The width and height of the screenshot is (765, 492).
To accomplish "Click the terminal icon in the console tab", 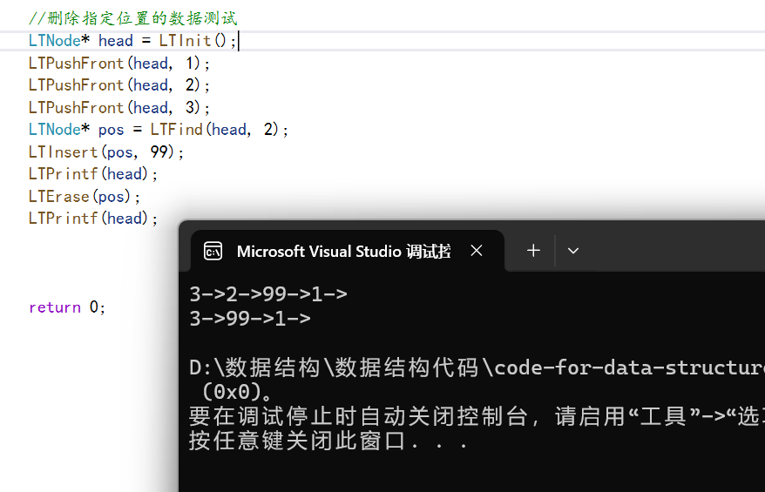I will pyautogui.click(x=213, y=251).
